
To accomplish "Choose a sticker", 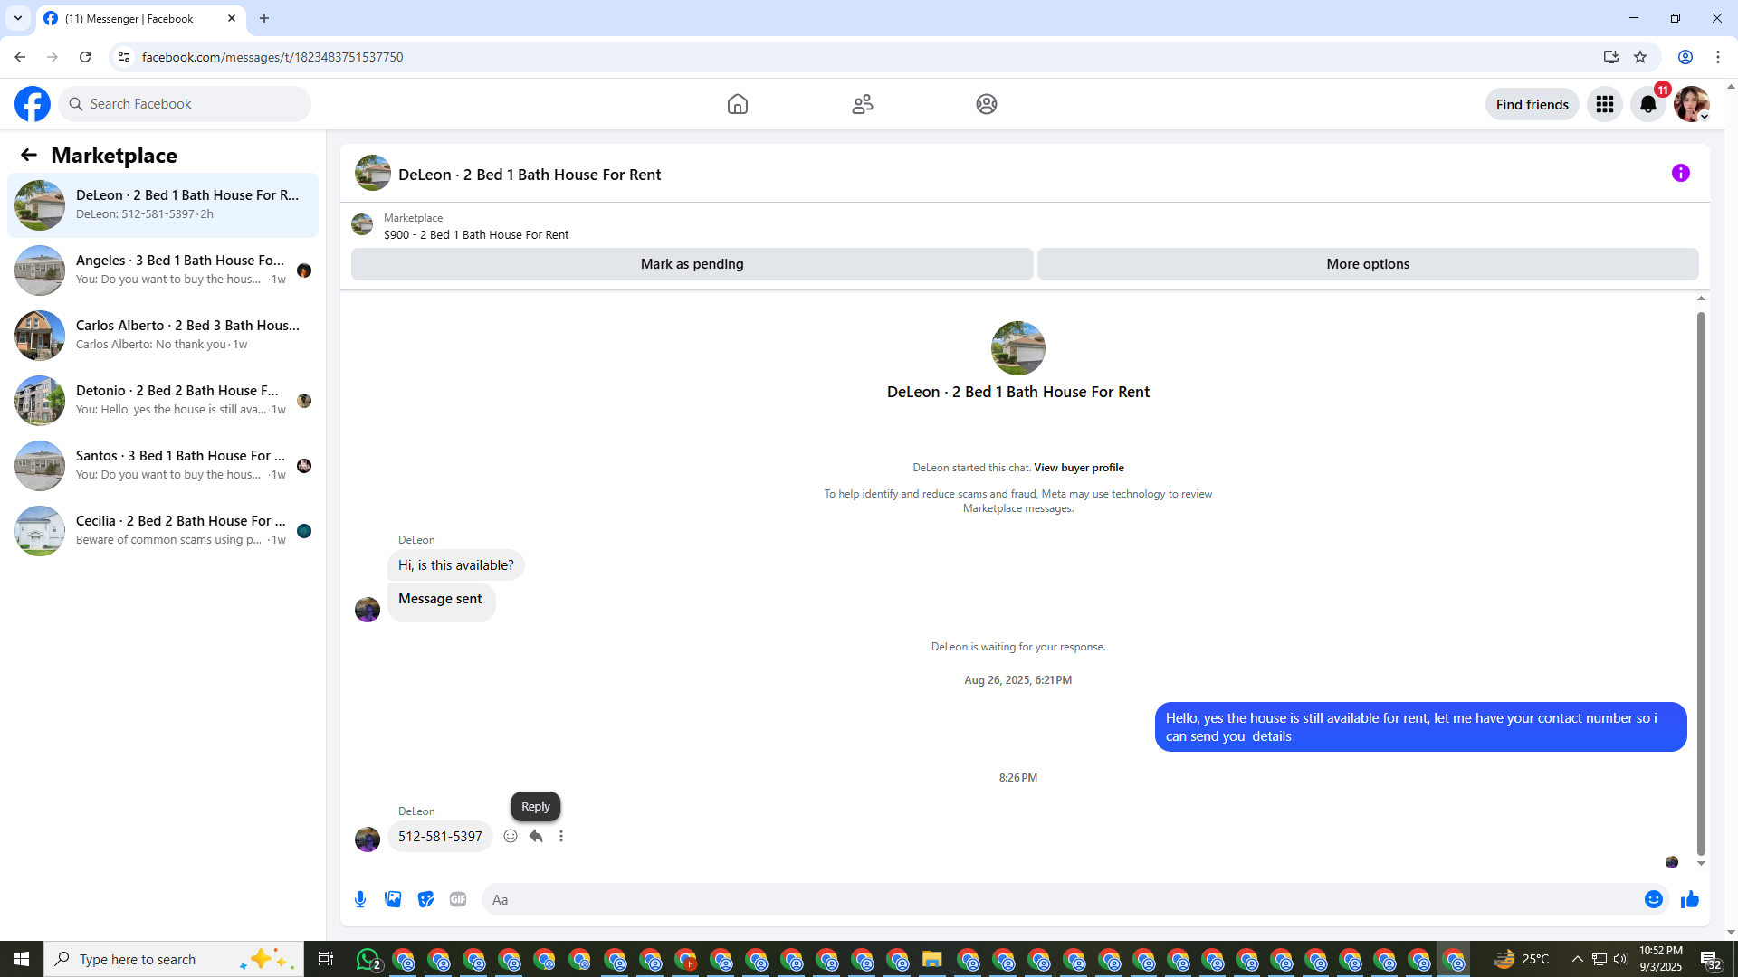I will [425, 899].
